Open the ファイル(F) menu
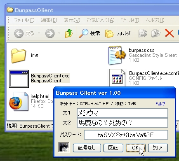The image size is (179, 161). 24,20
